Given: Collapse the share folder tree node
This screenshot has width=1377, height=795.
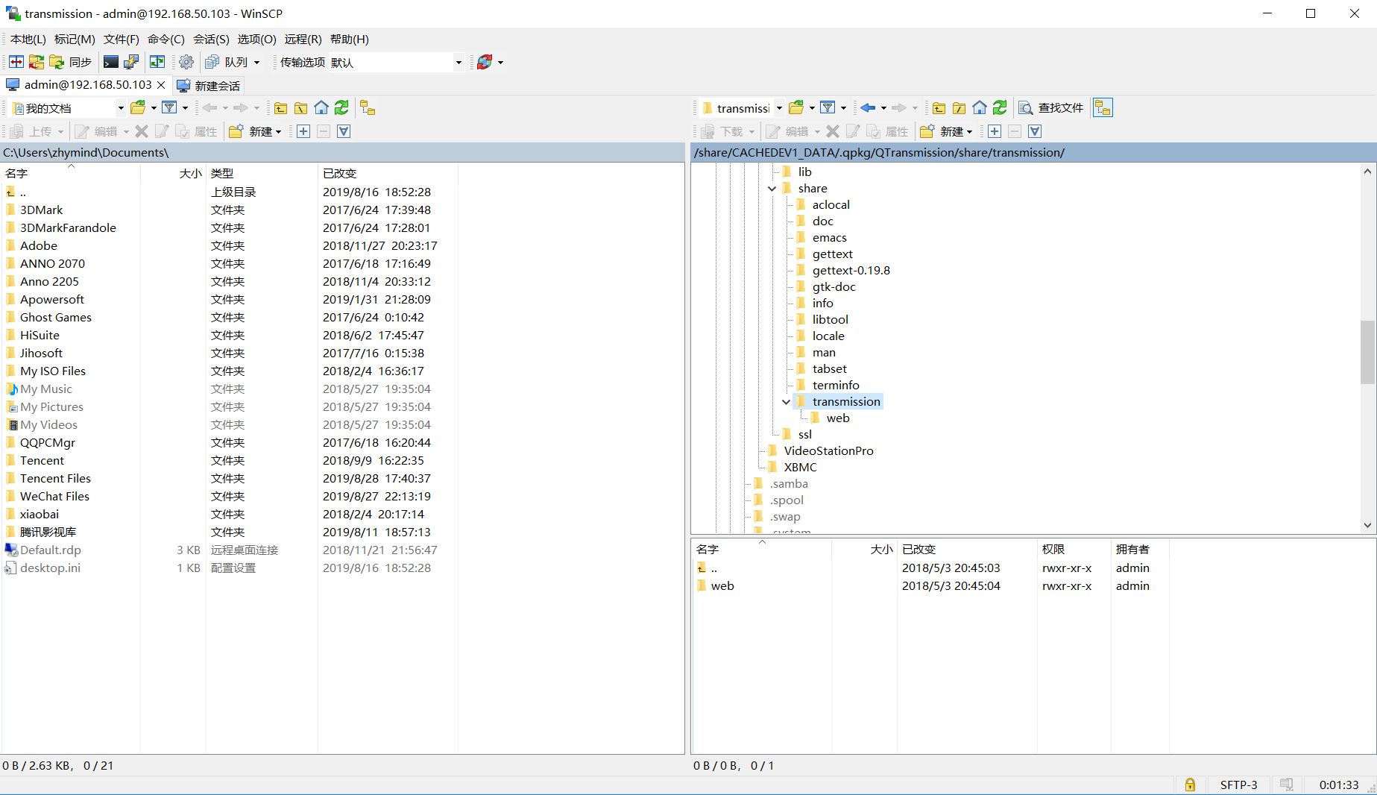Looking at the screenshot, I should (x=772, y=189).
